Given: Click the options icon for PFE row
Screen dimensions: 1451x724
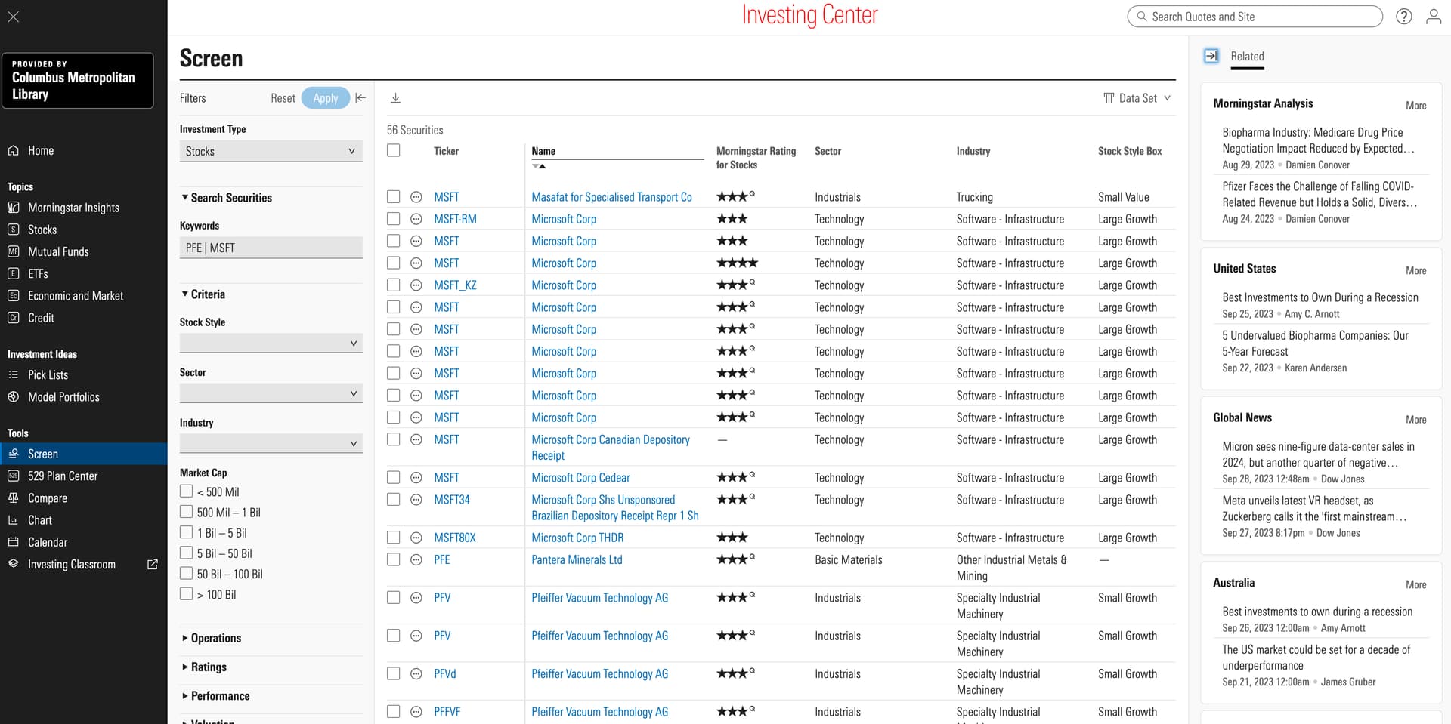Looking at the screenshot, I should tap(416, 559).
